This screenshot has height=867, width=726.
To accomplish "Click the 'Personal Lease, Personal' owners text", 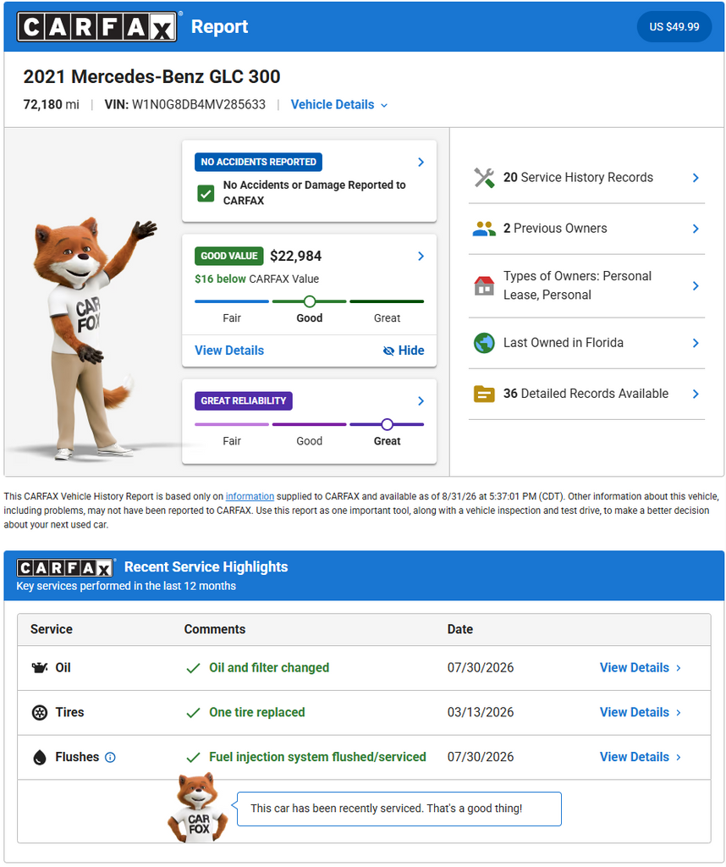I will click(x=577, y=285).
